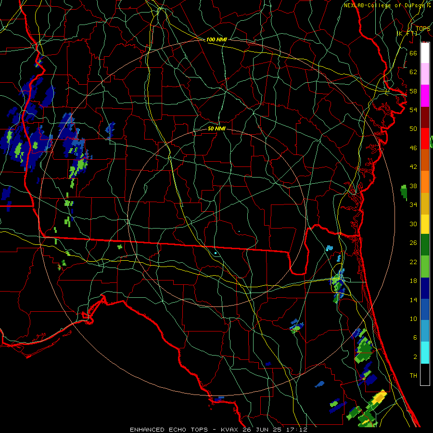Viewport: 433px width, 433px height.
Task: Click the "50 NMI" range ring label
Action: click(x=216, y=128)
